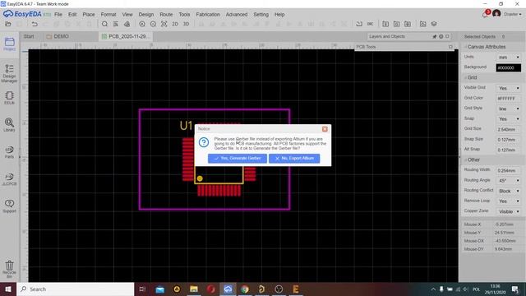This screenshot has width=526, height=296.
Task: Open the Design Manager sidebar panel
Action: 9,73
